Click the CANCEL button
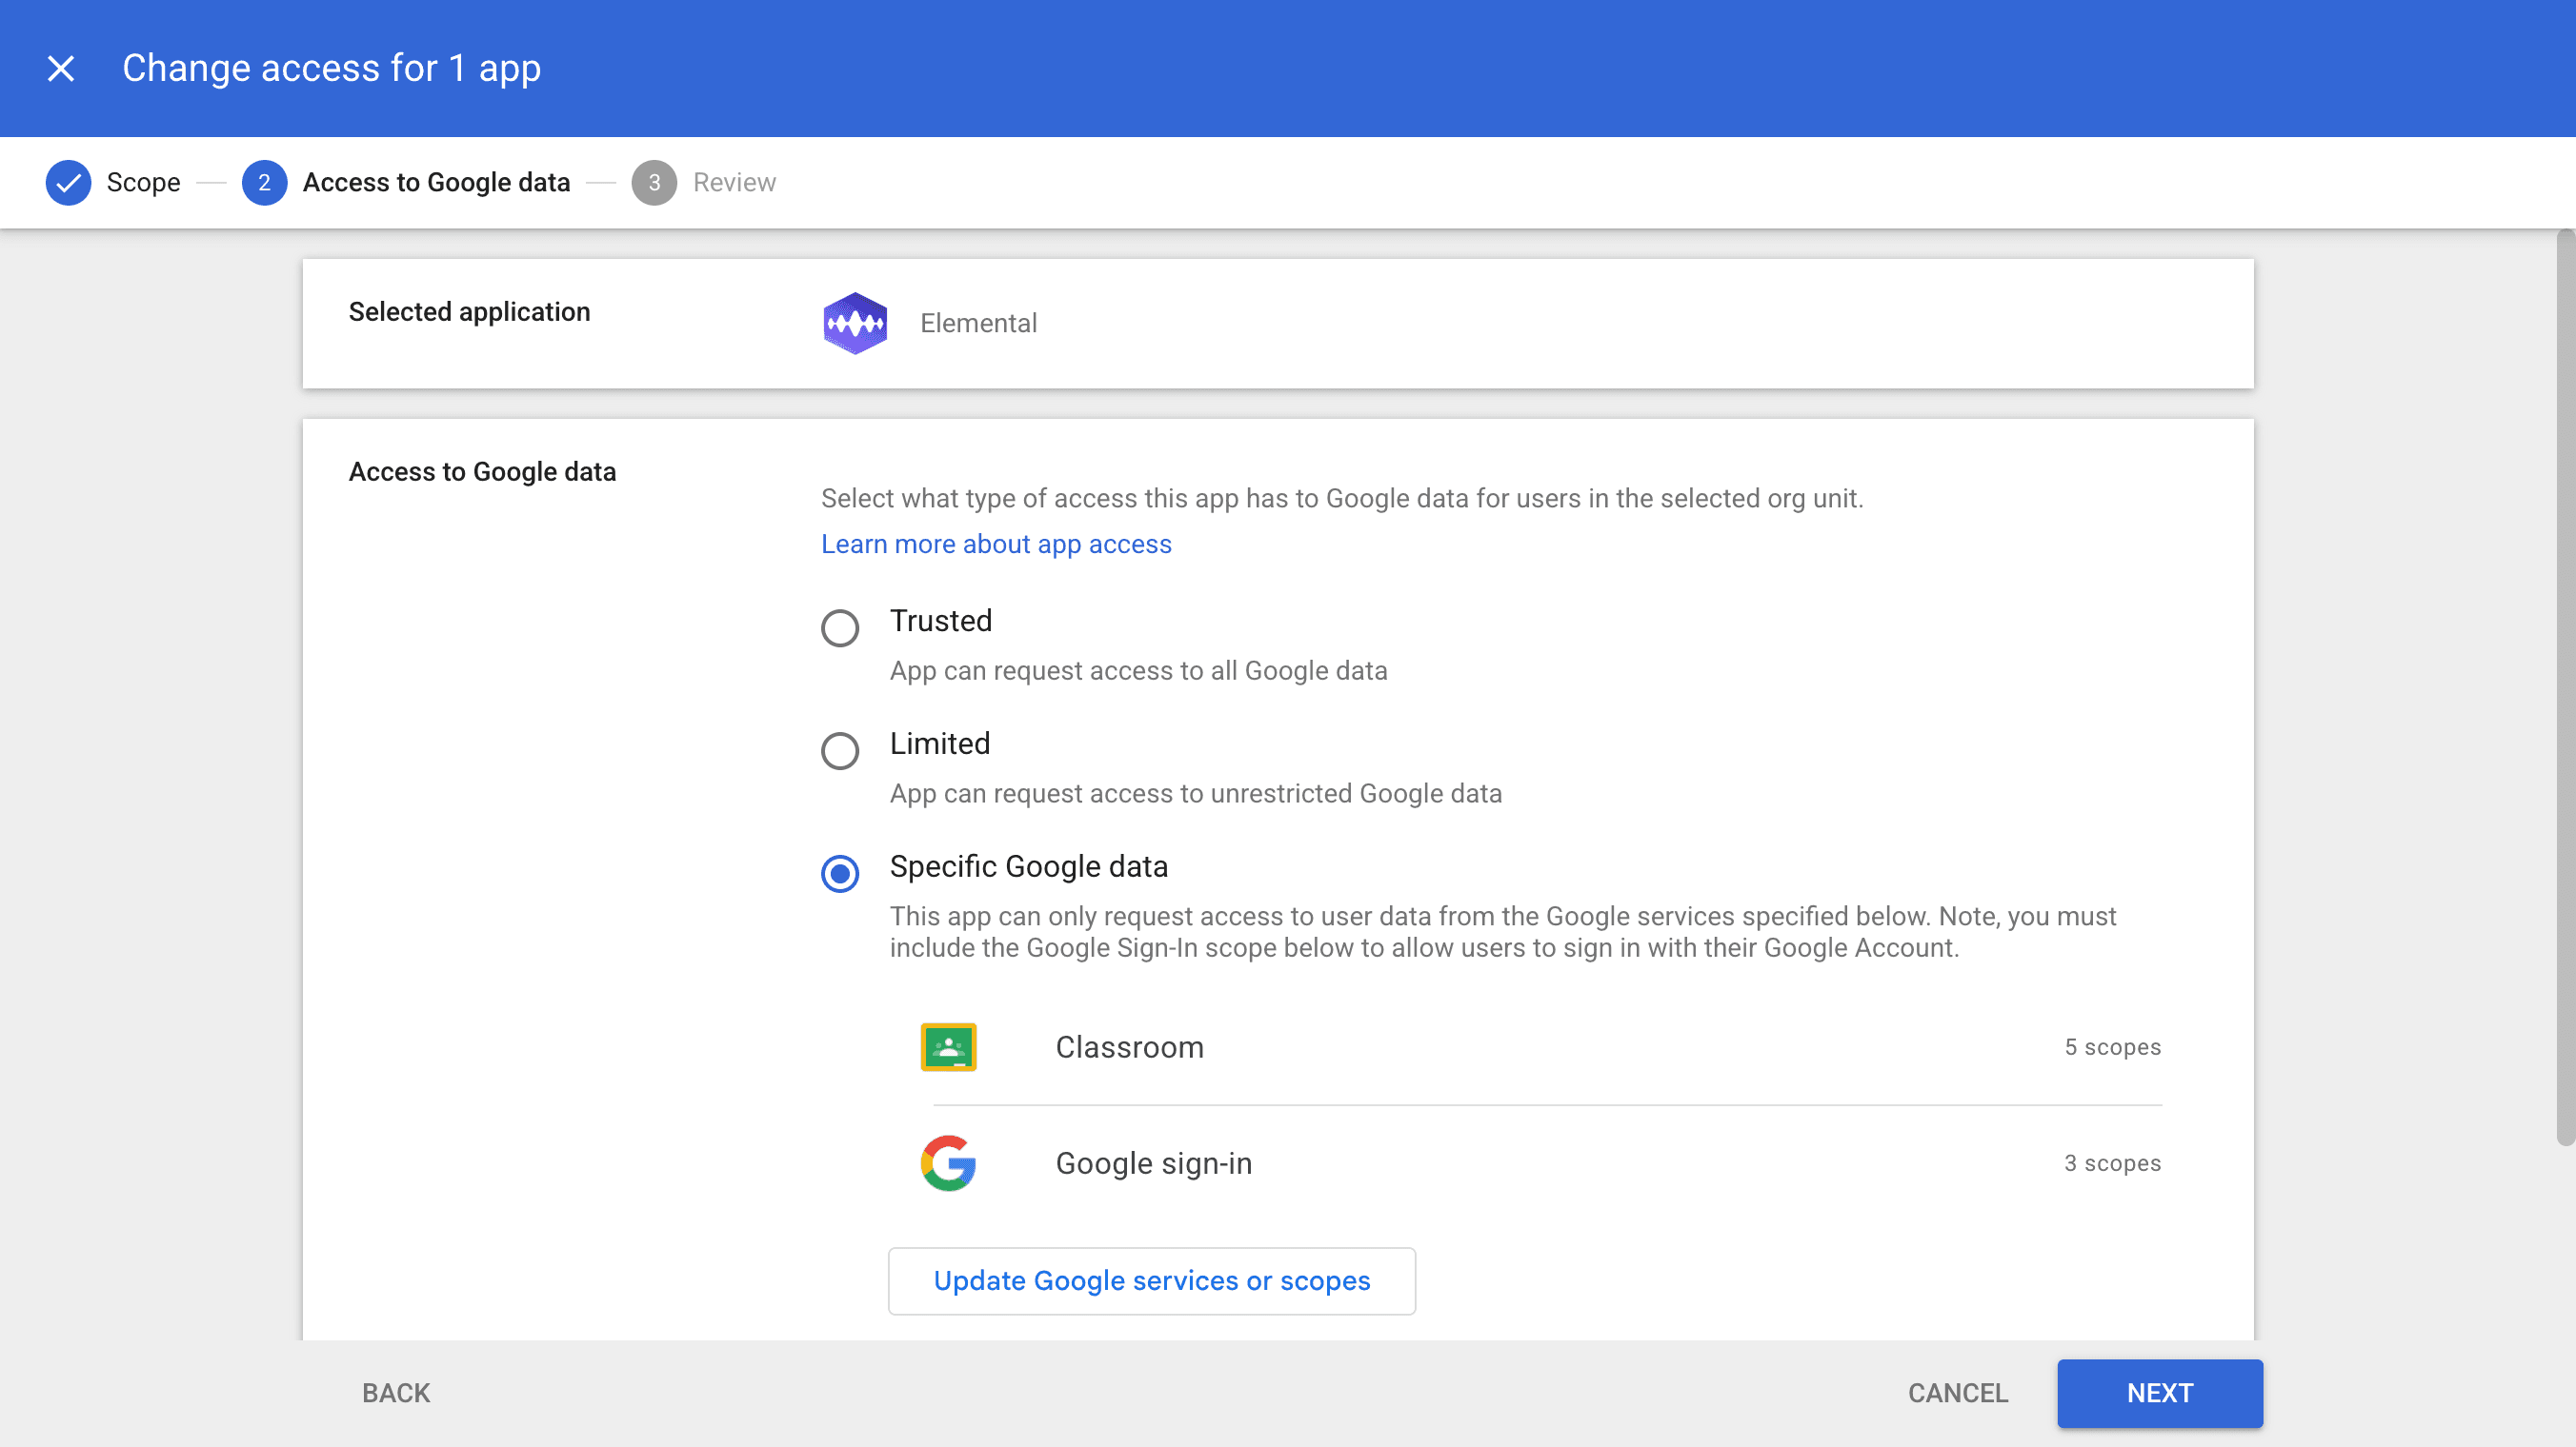2576x1447 pixels. point(1958,1393)
